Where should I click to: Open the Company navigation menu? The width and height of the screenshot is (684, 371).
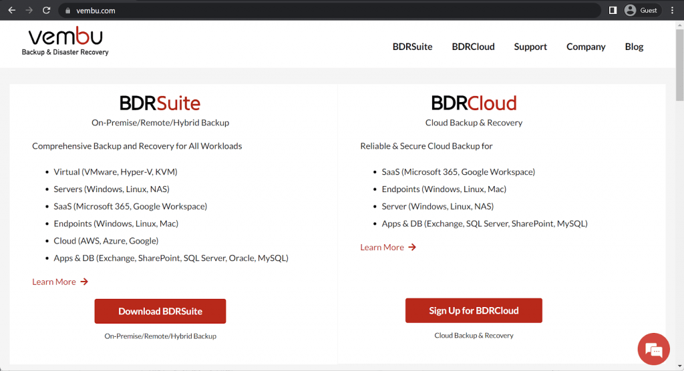coord(586,47)
